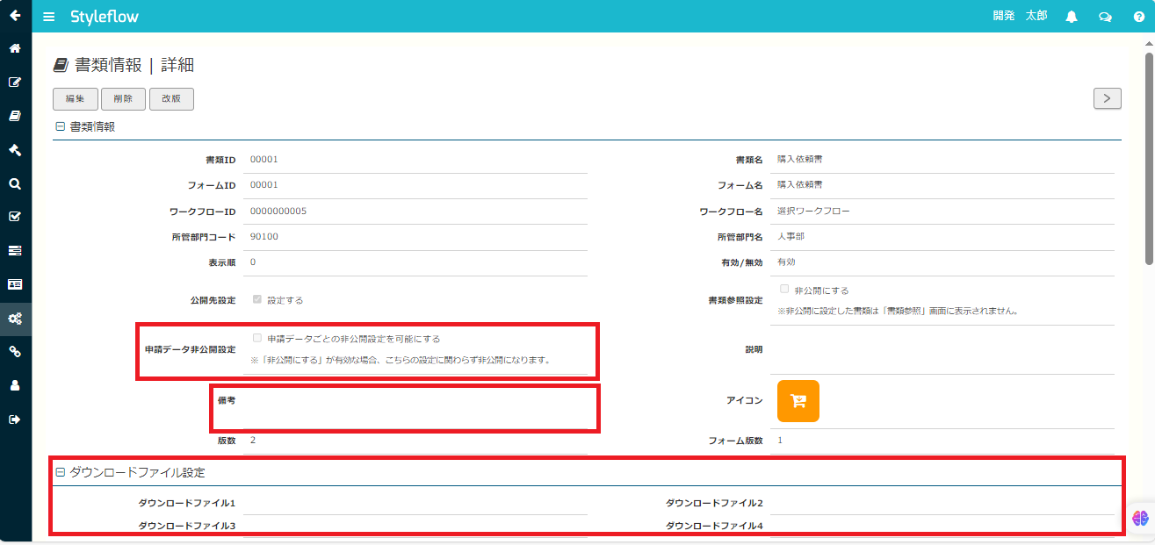The image size is (1155, 545).
Task: Click the sign-out icon in the sidebar
Action: click(15, 420)
